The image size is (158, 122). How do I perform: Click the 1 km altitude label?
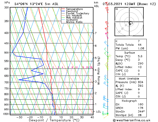click(95, 104)
